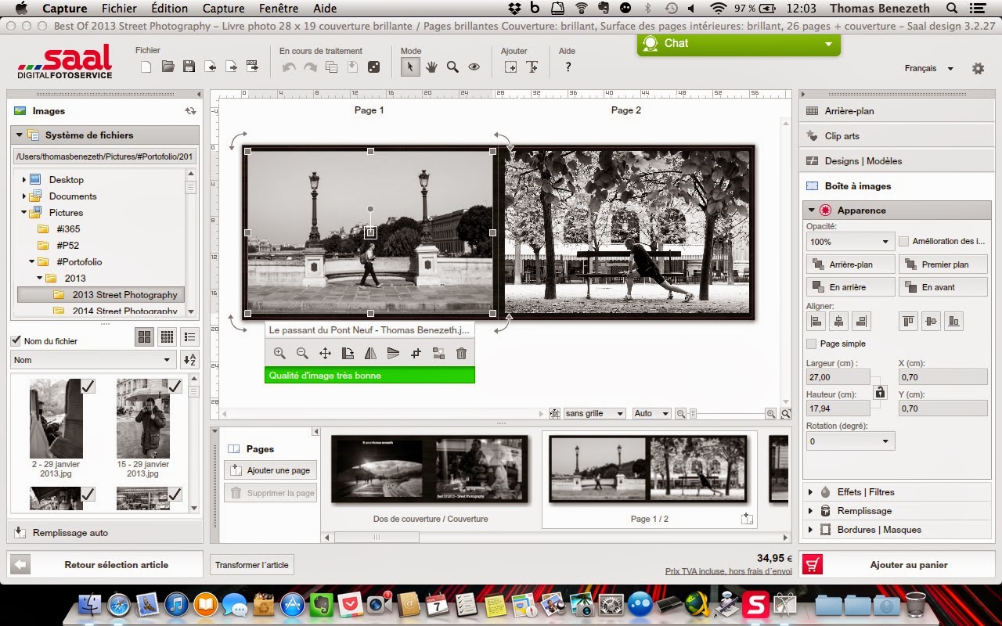Uncheck the Nom du fichier checkbox
This screenshot has width=1002, height=626.
click(16, 341)
